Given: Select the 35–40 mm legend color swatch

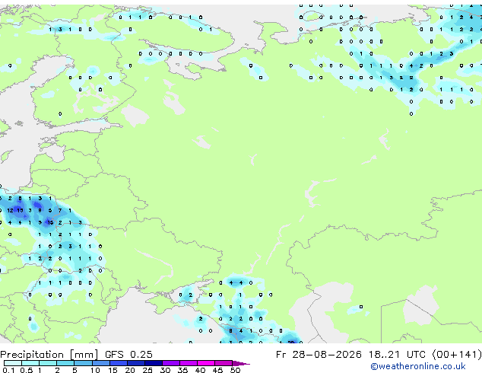Looking at the screenshot, I should pos(188,363).
